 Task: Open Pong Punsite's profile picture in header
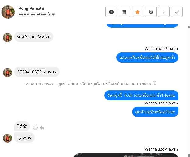click(8, 12)
